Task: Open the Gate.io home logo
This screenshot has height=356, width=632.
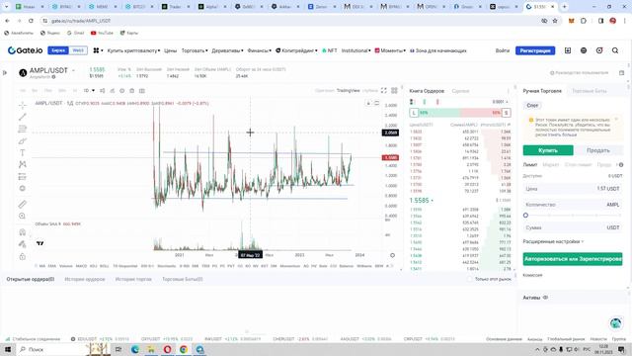Action: [25, 50]
